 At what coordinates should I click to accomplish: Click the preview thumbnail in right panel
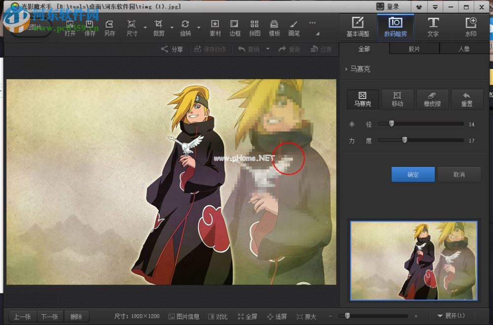point(414,260)
